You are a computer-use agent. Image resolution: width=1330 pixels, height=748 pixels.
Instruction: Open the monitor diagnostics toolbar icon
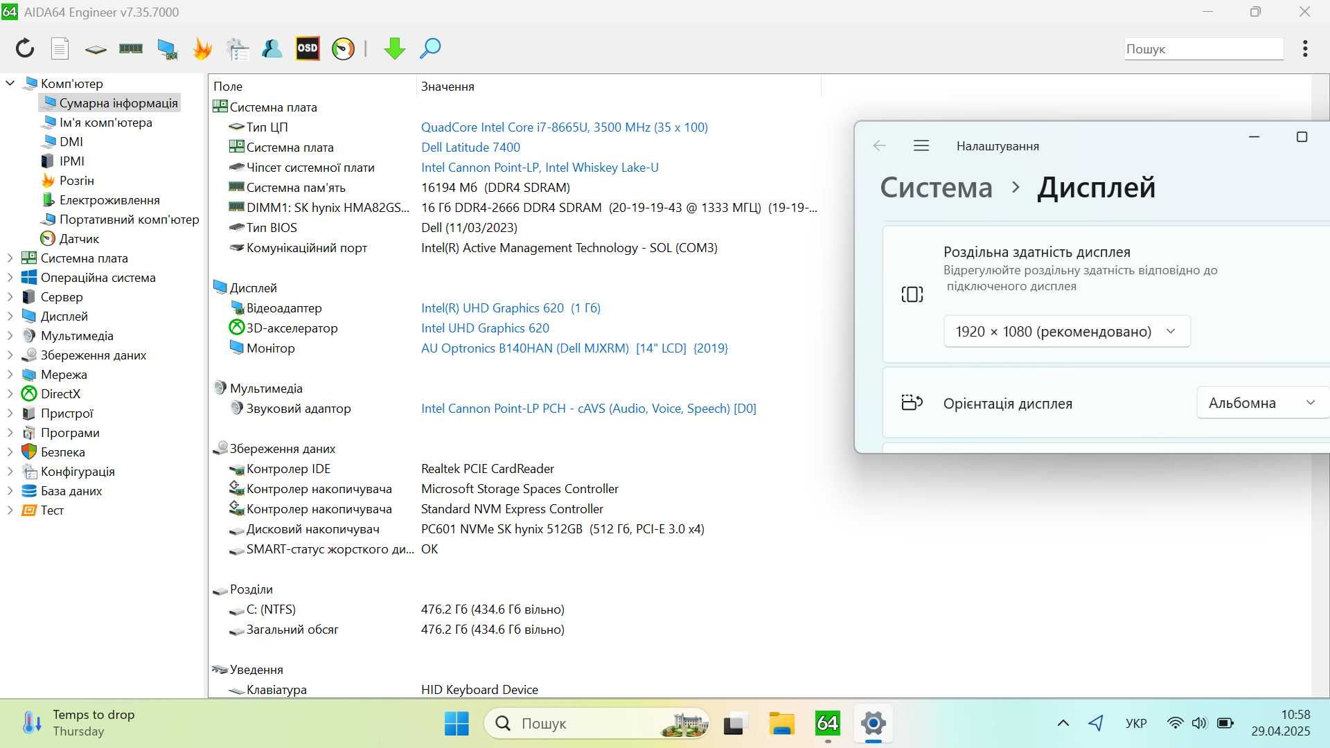click(167, 48)
